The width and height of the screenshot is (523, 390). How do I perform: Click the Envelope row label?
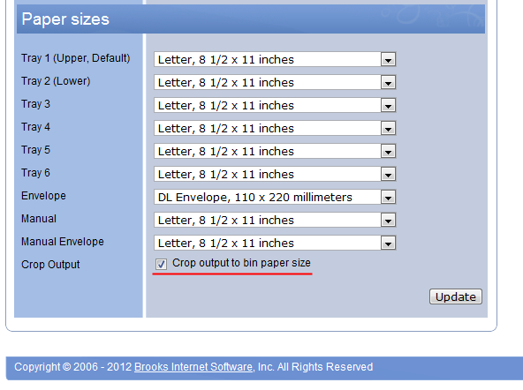coord(43,196)
